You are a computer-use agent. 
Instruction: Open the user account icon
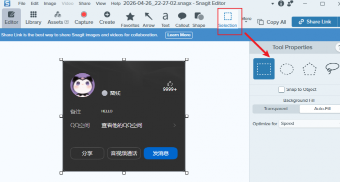click(x=290, y=3)
